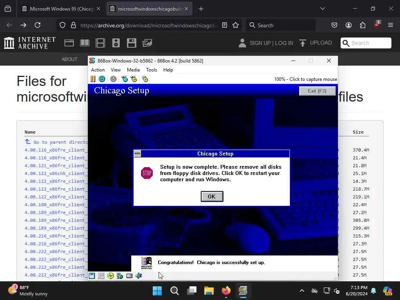This screenshot has width=400, height=300.
Task: Open a new Firefox tab
Action: (x=201, y=9)
